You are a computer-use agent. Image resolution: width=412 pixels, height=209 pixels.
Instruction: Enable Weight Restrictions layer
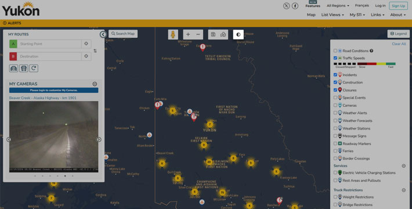335,197
